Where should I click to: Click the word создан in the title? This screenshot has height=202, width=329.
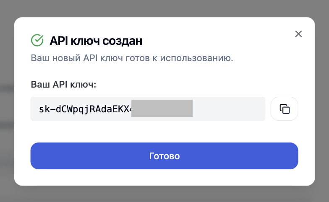[125, 41]
